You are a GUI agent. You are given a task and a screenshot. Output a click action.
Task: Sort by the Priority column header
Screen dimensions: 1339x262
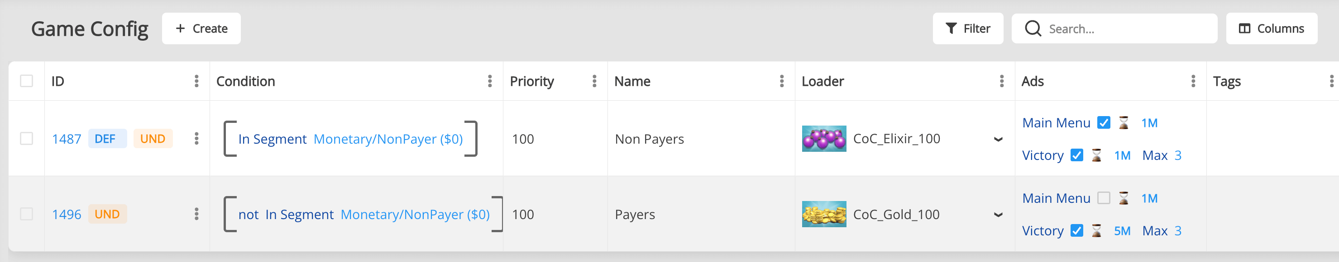pos(532,81)
